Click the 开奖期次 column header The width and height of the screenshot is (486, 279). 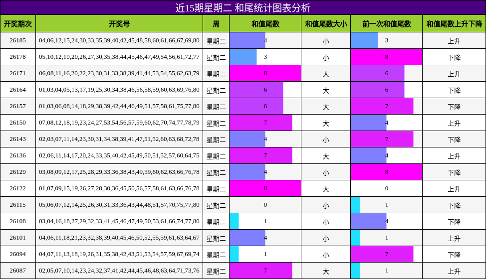click(17, 24)
